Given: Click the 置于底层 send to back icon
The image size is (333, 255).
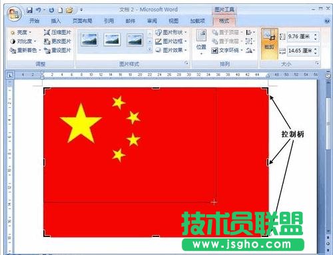Looking at the screenshot, I should pyautogui.click(x=214, y=41).
